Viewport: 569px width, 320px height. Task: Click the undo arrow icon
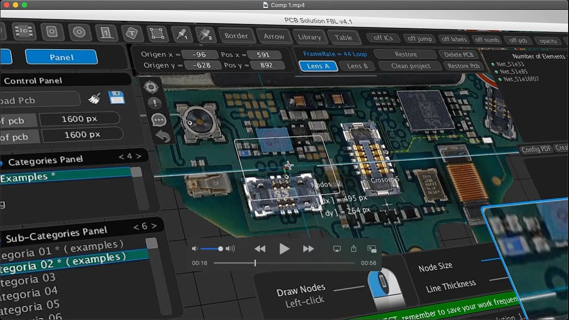point(163,136)
